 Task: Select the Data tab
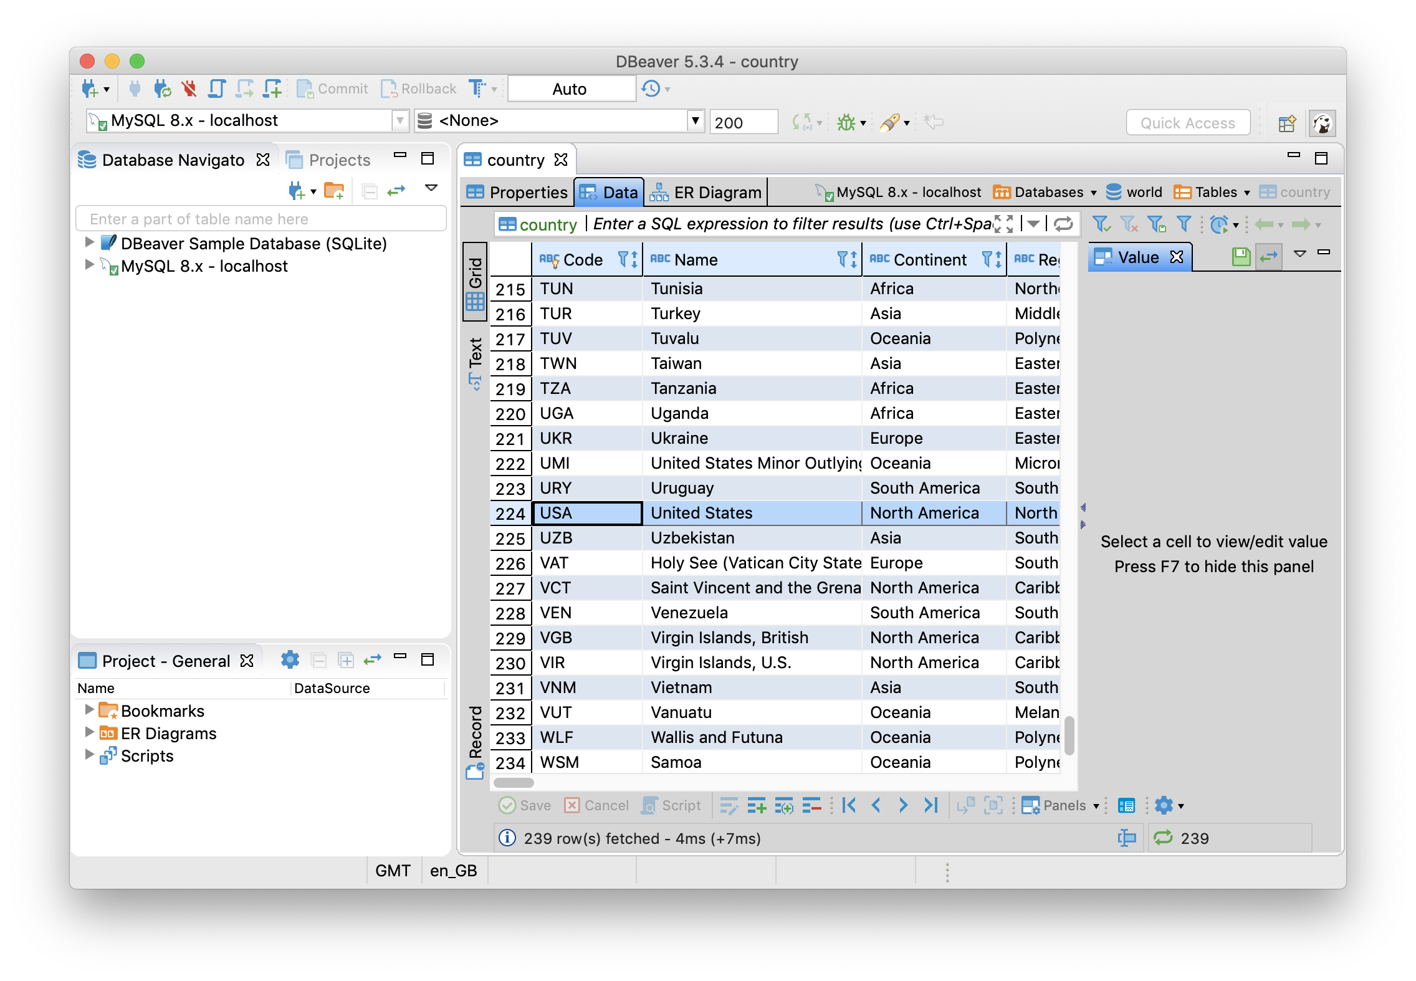[x=608, y=190]
